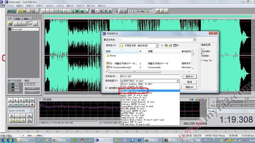Toggle the 保存额外信息 checkbox in dialog
The image size is (255, 143).
click(x=106, y=88)
